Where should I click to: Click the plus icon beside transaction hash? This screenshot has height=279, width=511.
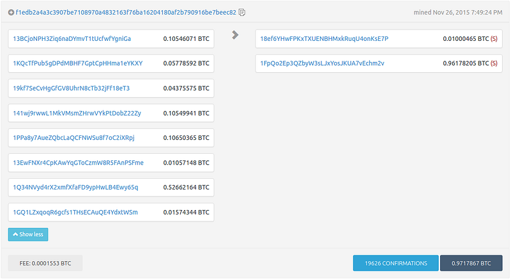[11, 12]
